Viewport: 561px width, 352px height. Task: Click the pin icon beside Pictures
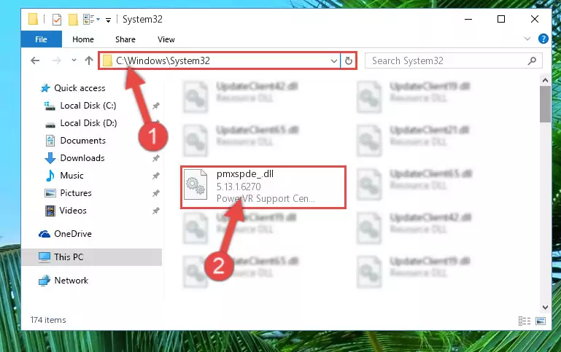click(x=155, y=193)
